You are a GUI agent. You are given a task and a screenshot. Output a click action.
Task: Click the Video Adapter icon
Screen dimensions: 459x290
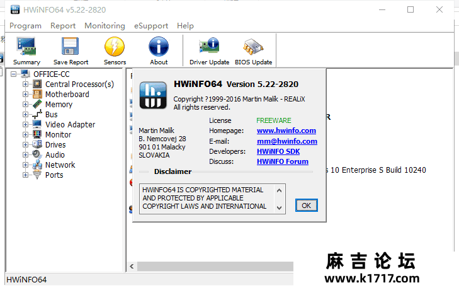[x=37, y=124]
